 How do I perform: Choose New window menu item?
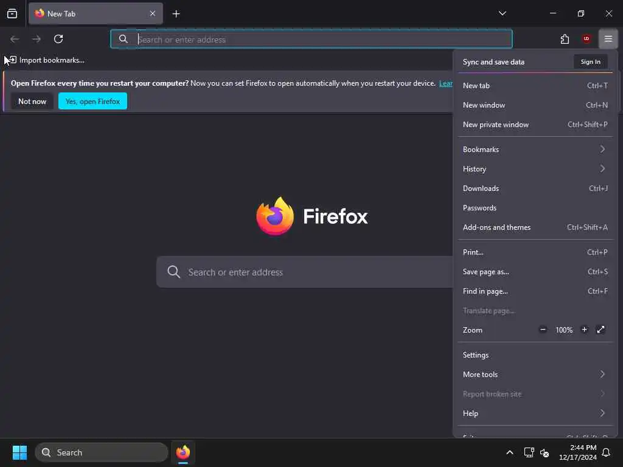[x=535, y=105]
